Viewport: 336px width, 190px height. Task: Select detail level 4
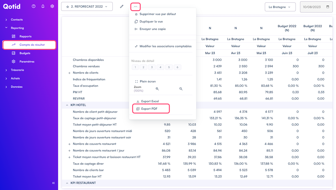click(x=160, y=67)
